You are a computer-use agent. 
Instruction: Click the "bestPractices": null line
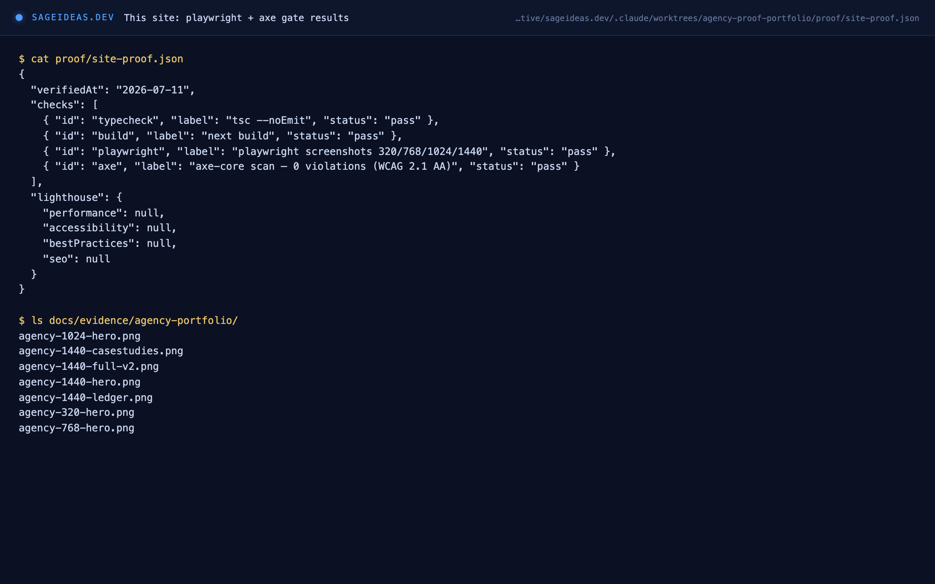click(110, 244)
